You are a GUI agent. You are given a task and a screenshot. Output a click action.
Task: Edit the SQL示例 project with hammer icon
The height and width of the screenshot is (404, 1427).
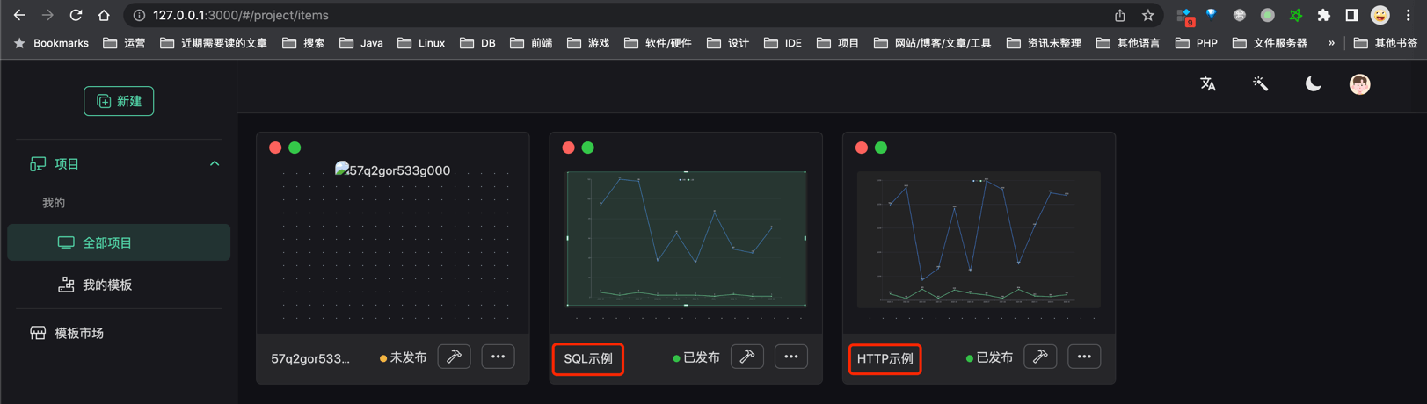coord(746,357)
